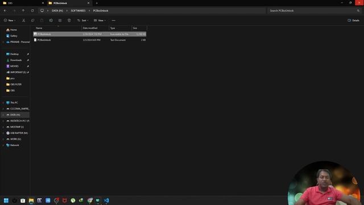Sort by Date modified column header
The image size is (364, 205).
pos(96,28)
